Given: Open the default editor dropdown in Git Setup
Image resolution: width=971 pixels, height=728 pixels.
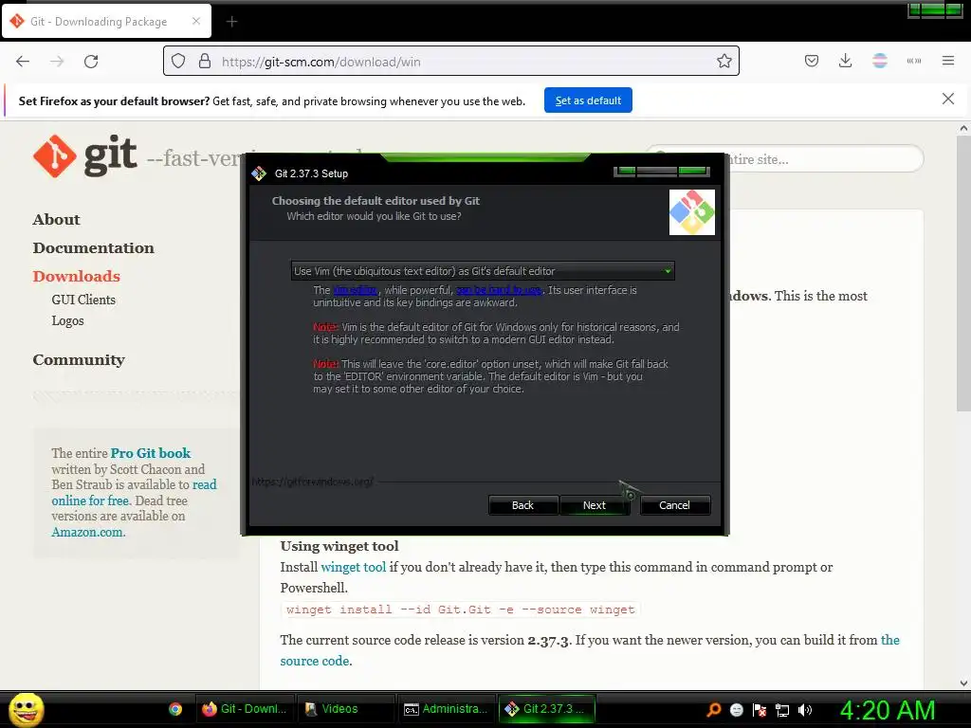Looking at the screenshot, I should pos(483,270).
